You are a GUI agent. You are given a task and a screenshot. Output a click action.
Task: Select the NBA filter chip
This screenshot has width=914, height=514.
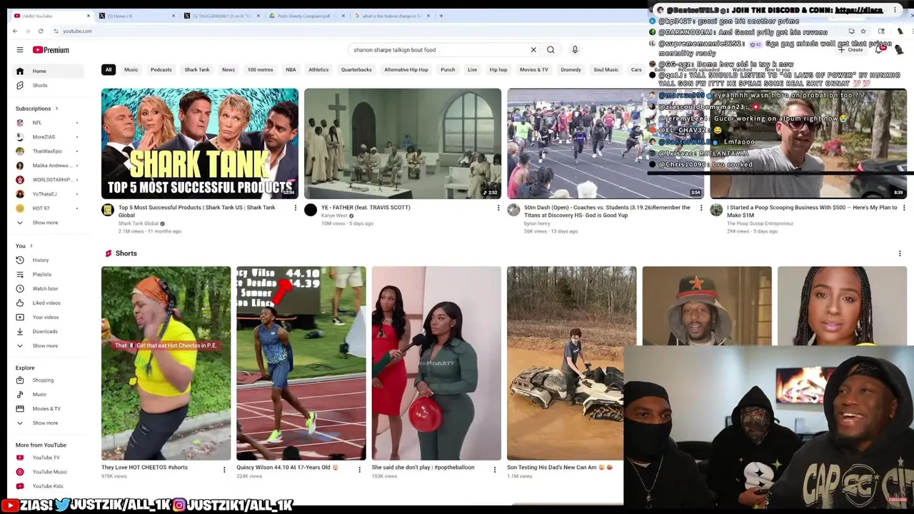pos(291,69)
